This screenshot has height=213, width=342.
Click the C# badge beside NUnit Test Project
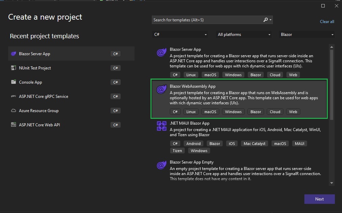115,68
